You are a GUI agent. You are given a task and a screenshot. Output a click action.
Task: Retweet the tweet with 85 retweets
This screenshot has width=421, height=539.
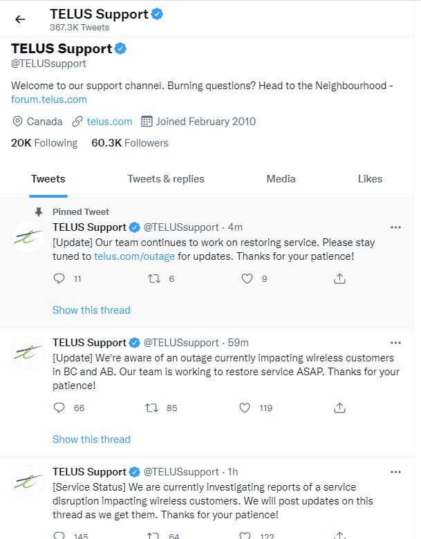point(152,408)
